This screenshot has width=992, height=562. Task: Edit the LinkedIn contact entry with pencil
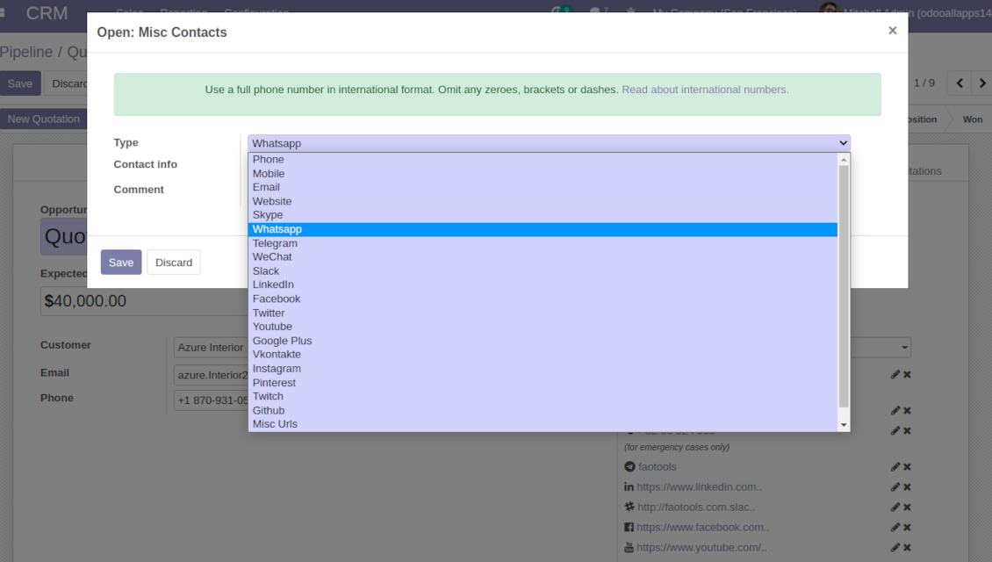point(895,486)
